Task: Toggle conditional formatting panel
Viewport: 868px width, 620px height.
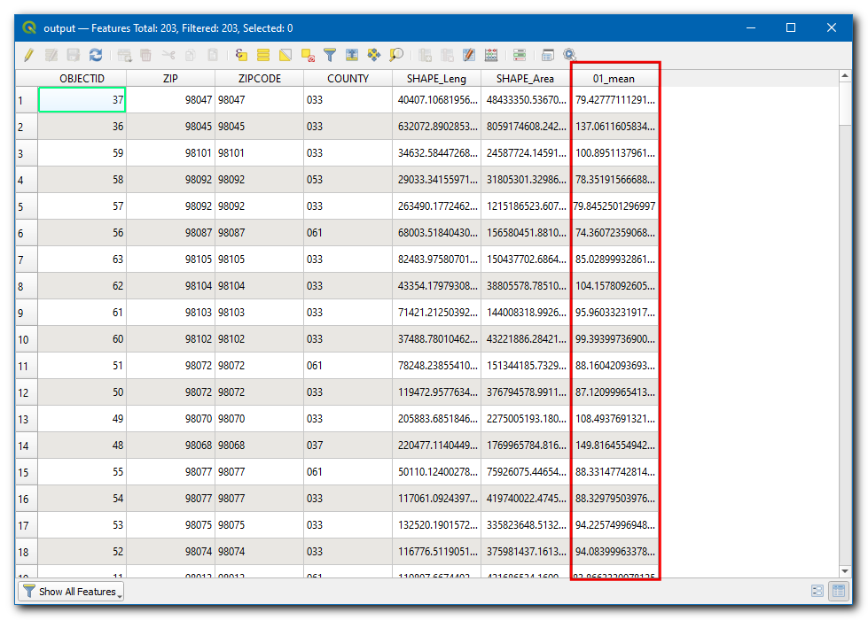Action: 520,55
